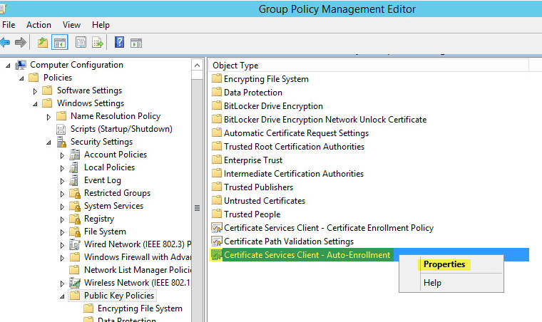Screen dimensions: 542x322
Task: Select Trusted Publishers list item
Action: pyautogui.click(x=258, y=187)
